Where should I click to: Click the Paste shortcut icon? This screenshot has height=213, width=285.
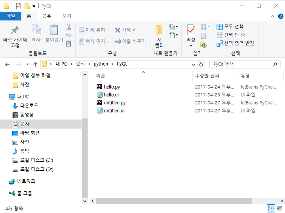tap(68, 43)
